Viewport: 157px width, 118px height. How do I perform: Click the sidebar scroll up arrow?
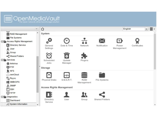tap(38, 33)
